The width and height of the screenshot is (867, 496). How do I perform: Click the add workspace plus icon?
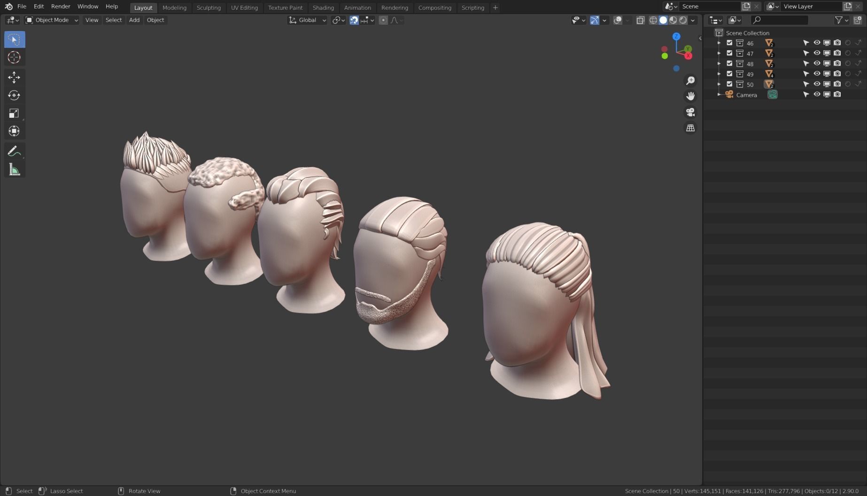[x=495, y=8]
